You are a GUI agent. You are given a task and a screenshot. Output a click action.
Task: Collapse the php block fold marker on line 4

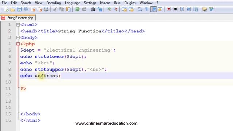coord(18,44)
